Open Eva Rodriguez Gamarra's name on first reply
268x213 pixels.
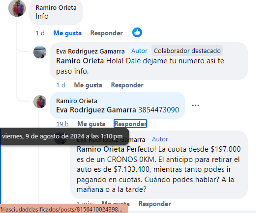tap(90, 51)
